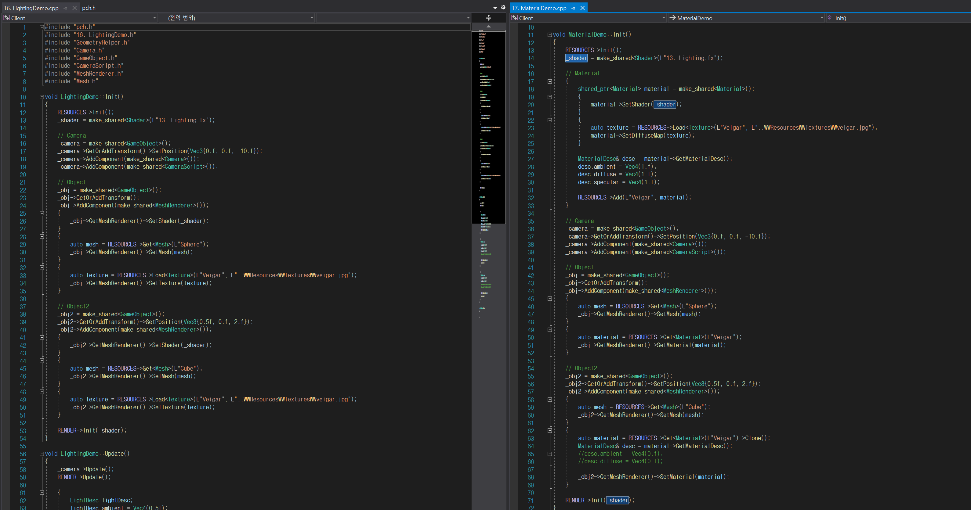Close the 16. LightingDemo.cpp tab
This screenshot has height=510, width=971.
pos(75,8)
